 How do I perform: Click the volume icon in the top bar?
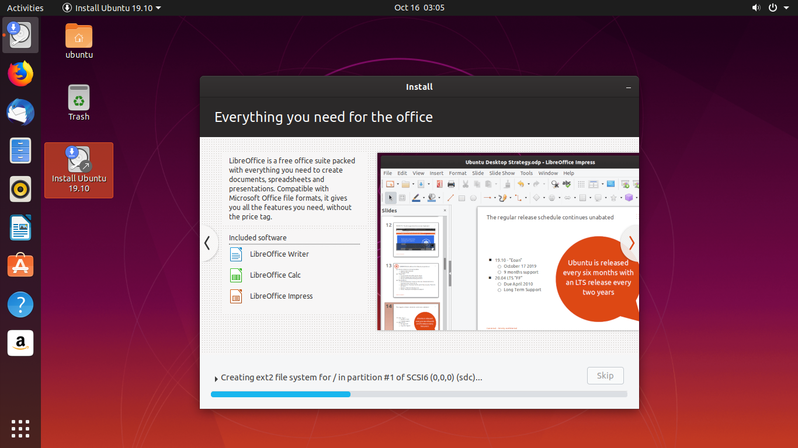pos(757,8)
